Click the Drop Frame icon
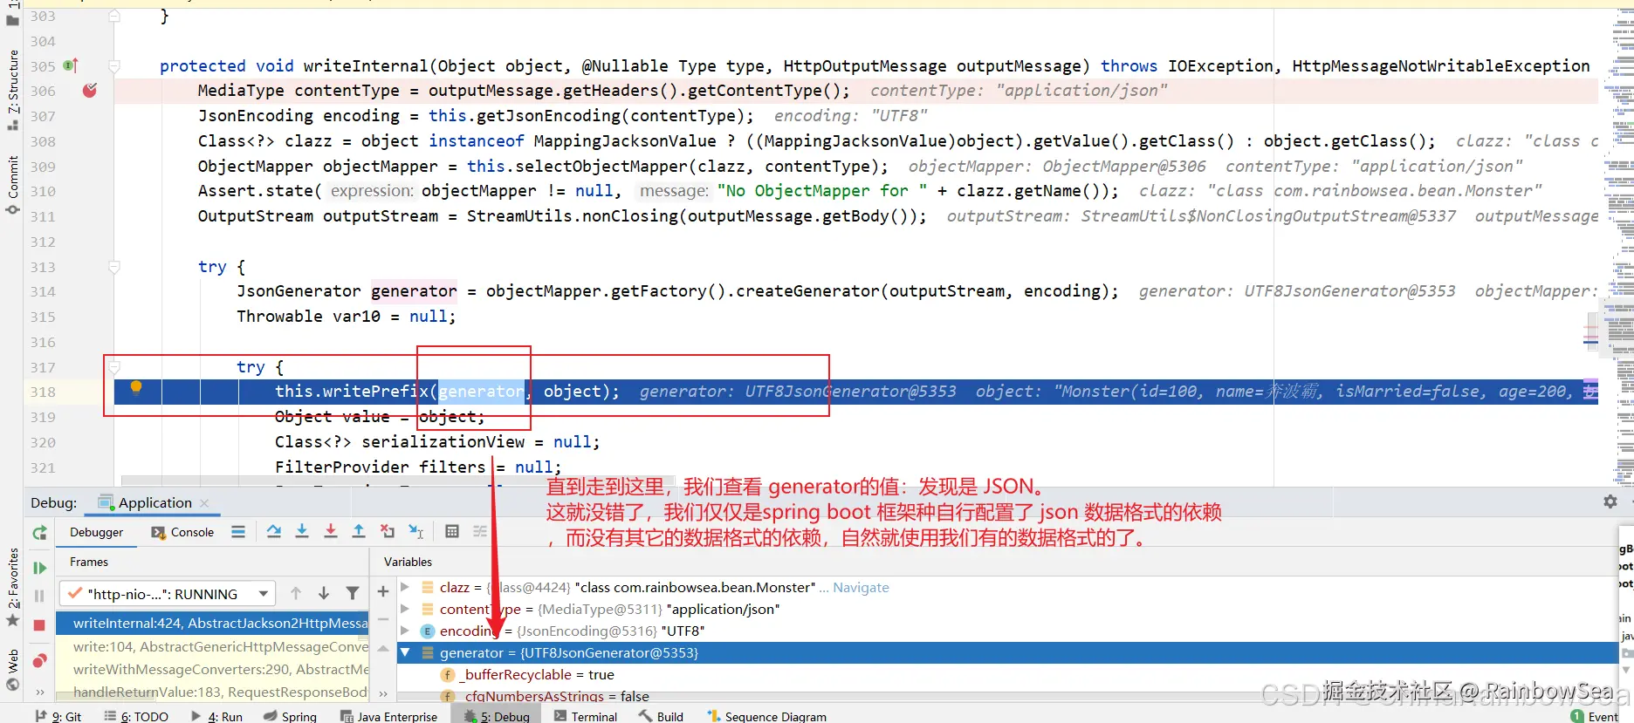1634x723 pixels. click(388, 531)
